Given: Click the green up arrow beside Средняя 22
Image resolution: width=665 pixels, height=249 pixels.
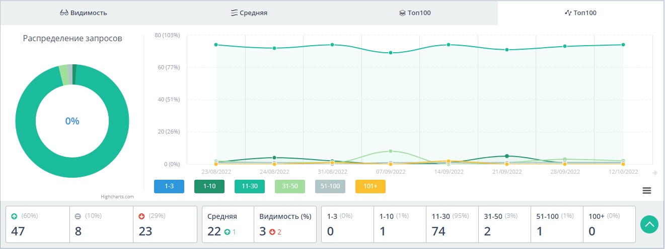Looking at the screenshot, I should click(227, 231).
